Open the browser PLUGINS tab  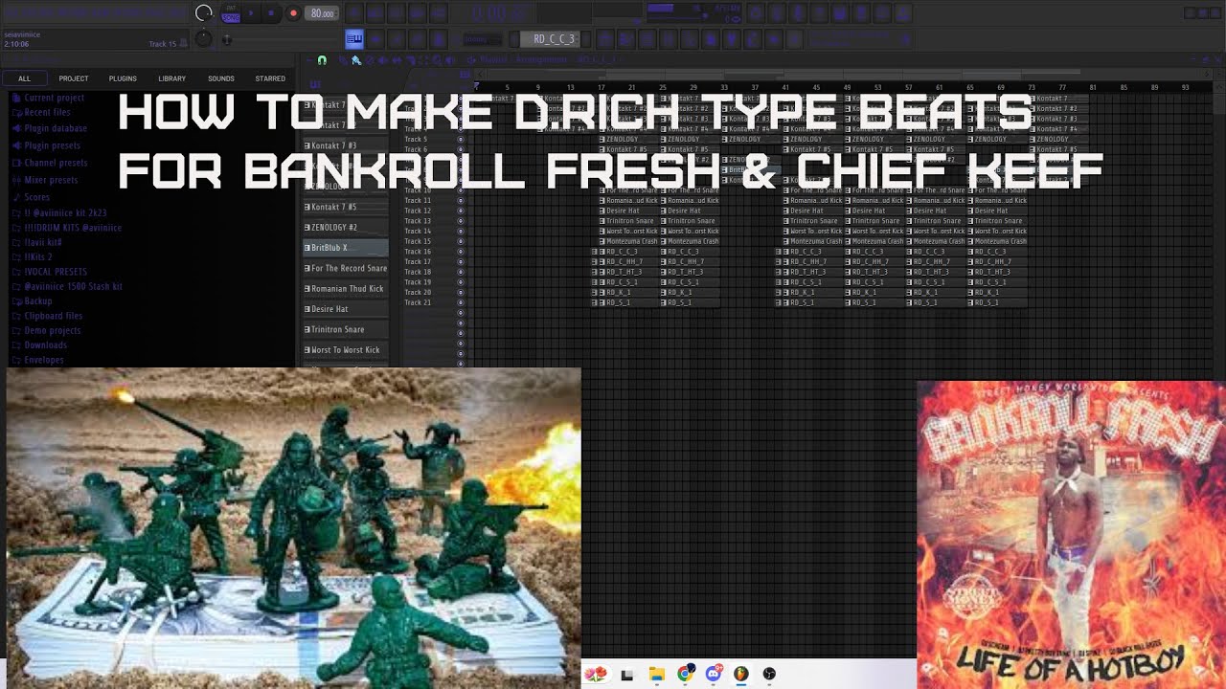[x=123, y=78]
